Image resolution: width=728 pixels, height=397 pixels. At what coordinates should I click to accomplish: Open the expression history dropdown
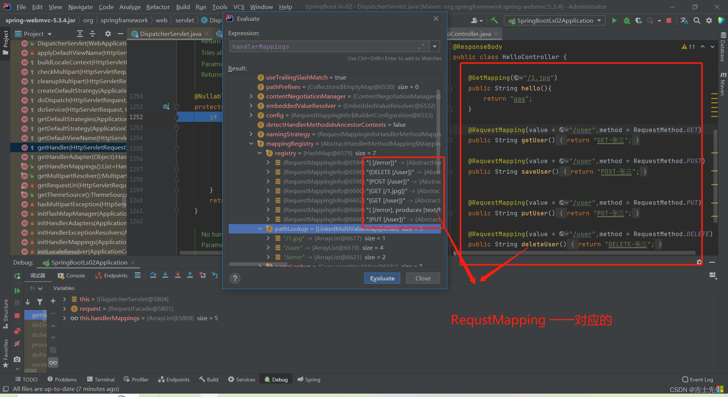[x=435, y=47]
